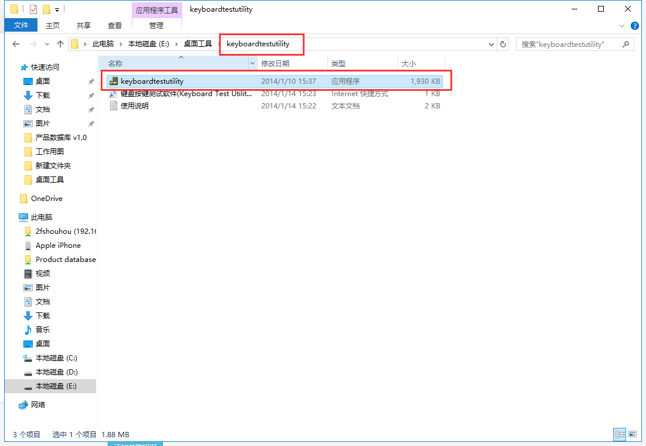Open the address bar history dropdown
The image size is (646, 446).
[x=491, y=44]
